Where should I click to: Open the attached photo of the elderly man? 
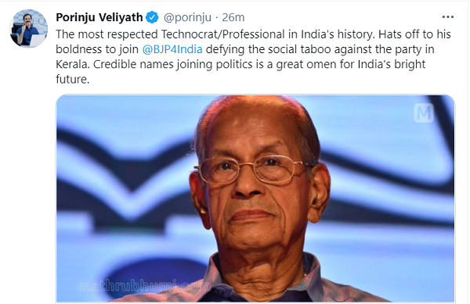coord(255,198)
